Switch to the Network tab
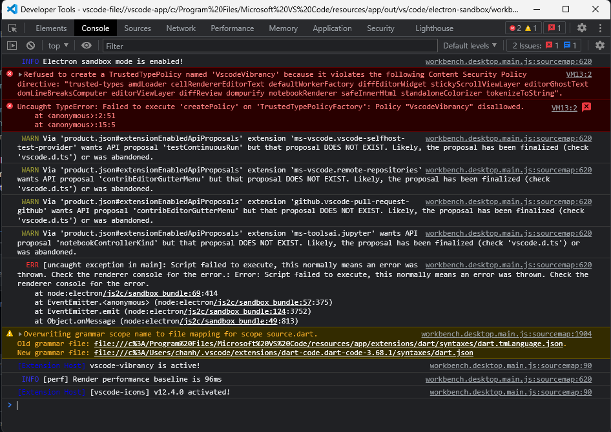Viewport: 611px width, 432px height. (x=180, y=28)
